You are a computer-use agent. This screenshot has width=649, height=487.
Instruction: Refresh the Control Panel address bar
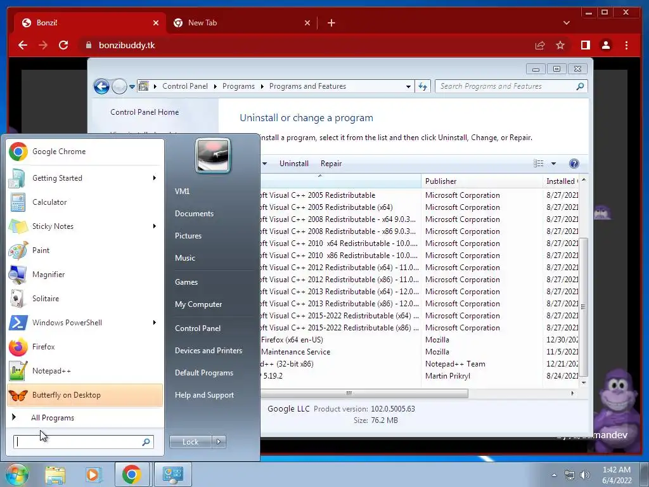pos(423,86)
